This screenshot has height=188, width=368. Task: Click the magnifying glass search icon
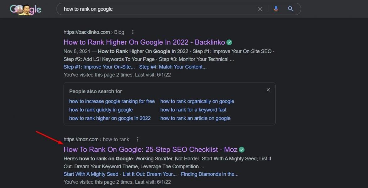tap(290, 9)
